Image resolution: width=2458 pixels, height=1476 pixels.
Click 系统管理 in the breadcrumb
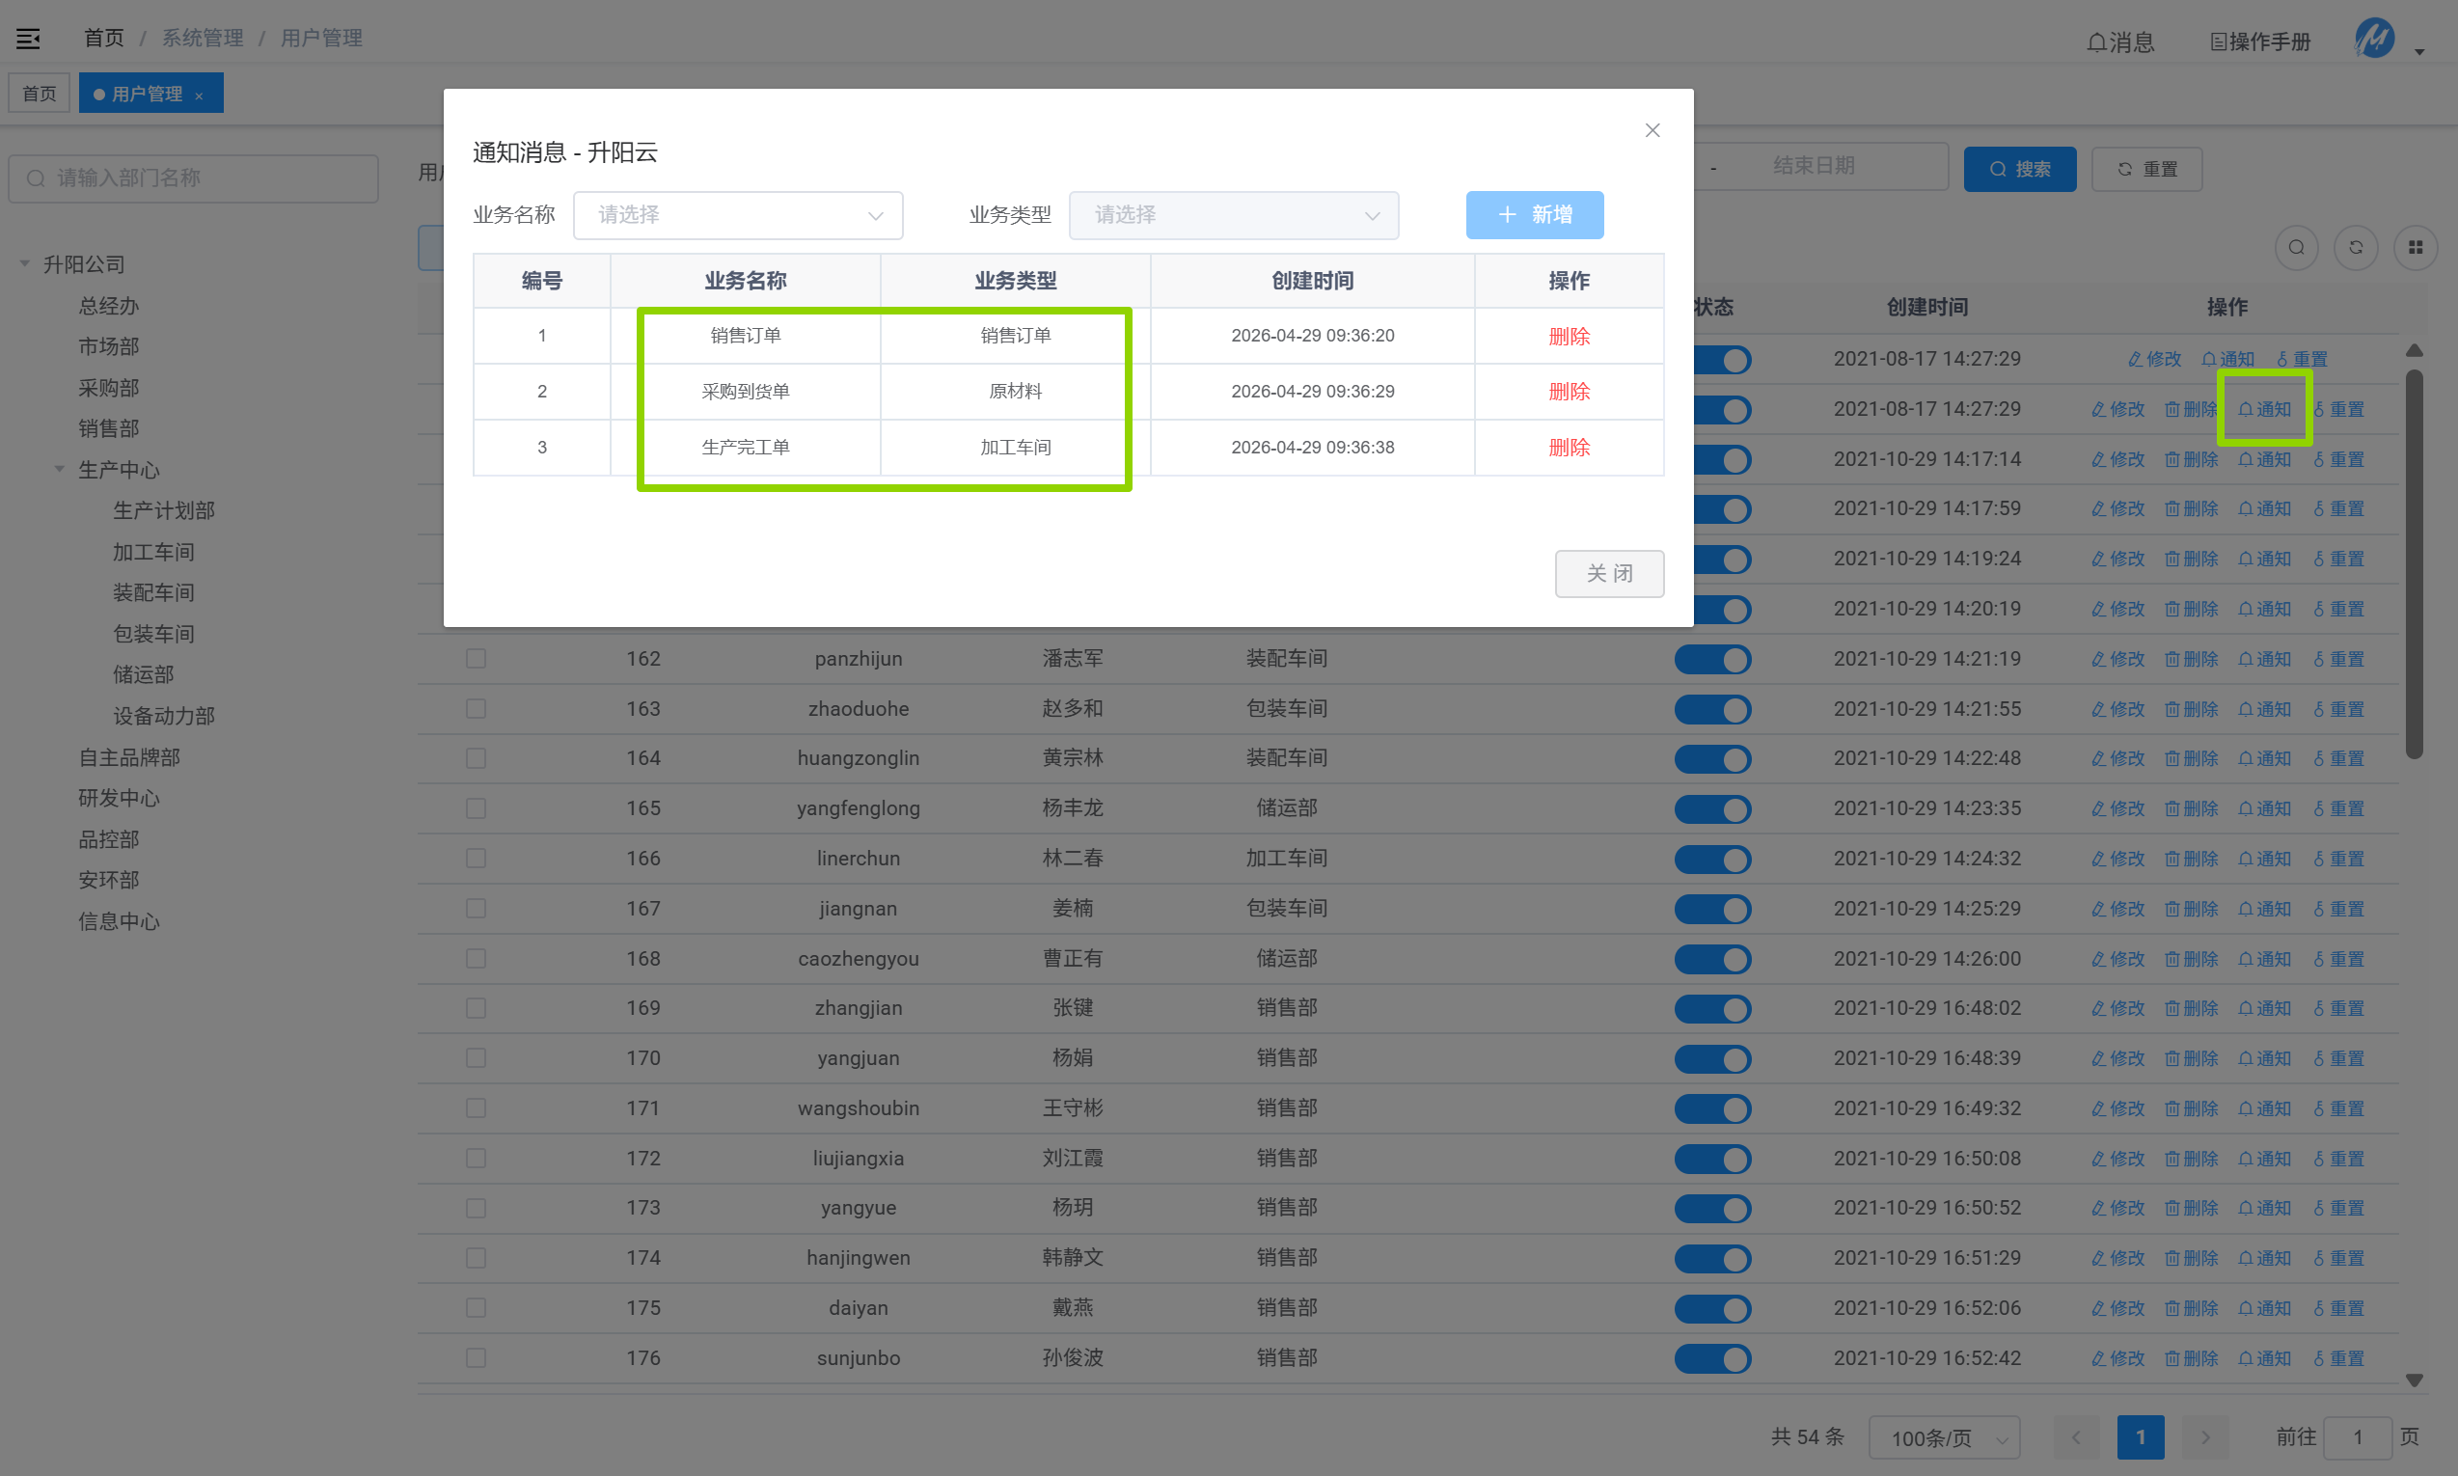(203, 38)
